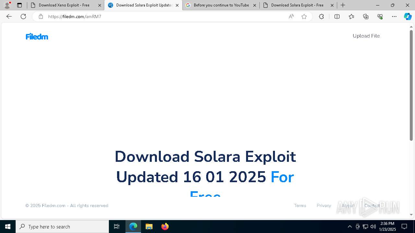Refresh the filedm page
Viewport: 415px width, 233px height.
pos(23,17)
